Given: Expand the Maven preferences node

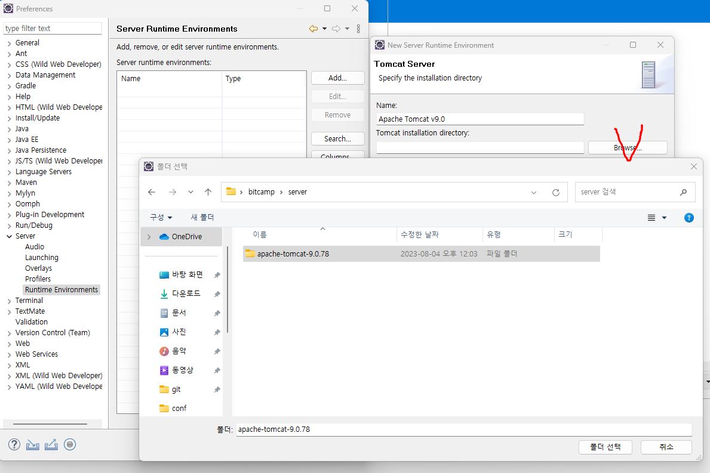Looking at the screenshot, I should pos(9,183).
